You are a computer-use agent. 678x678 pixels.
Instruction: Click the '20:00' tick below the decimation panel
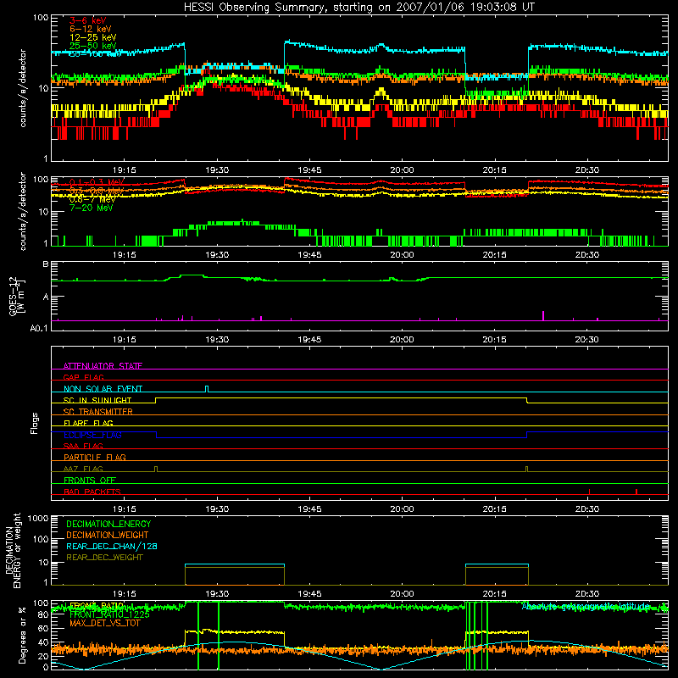pos(402,594)
